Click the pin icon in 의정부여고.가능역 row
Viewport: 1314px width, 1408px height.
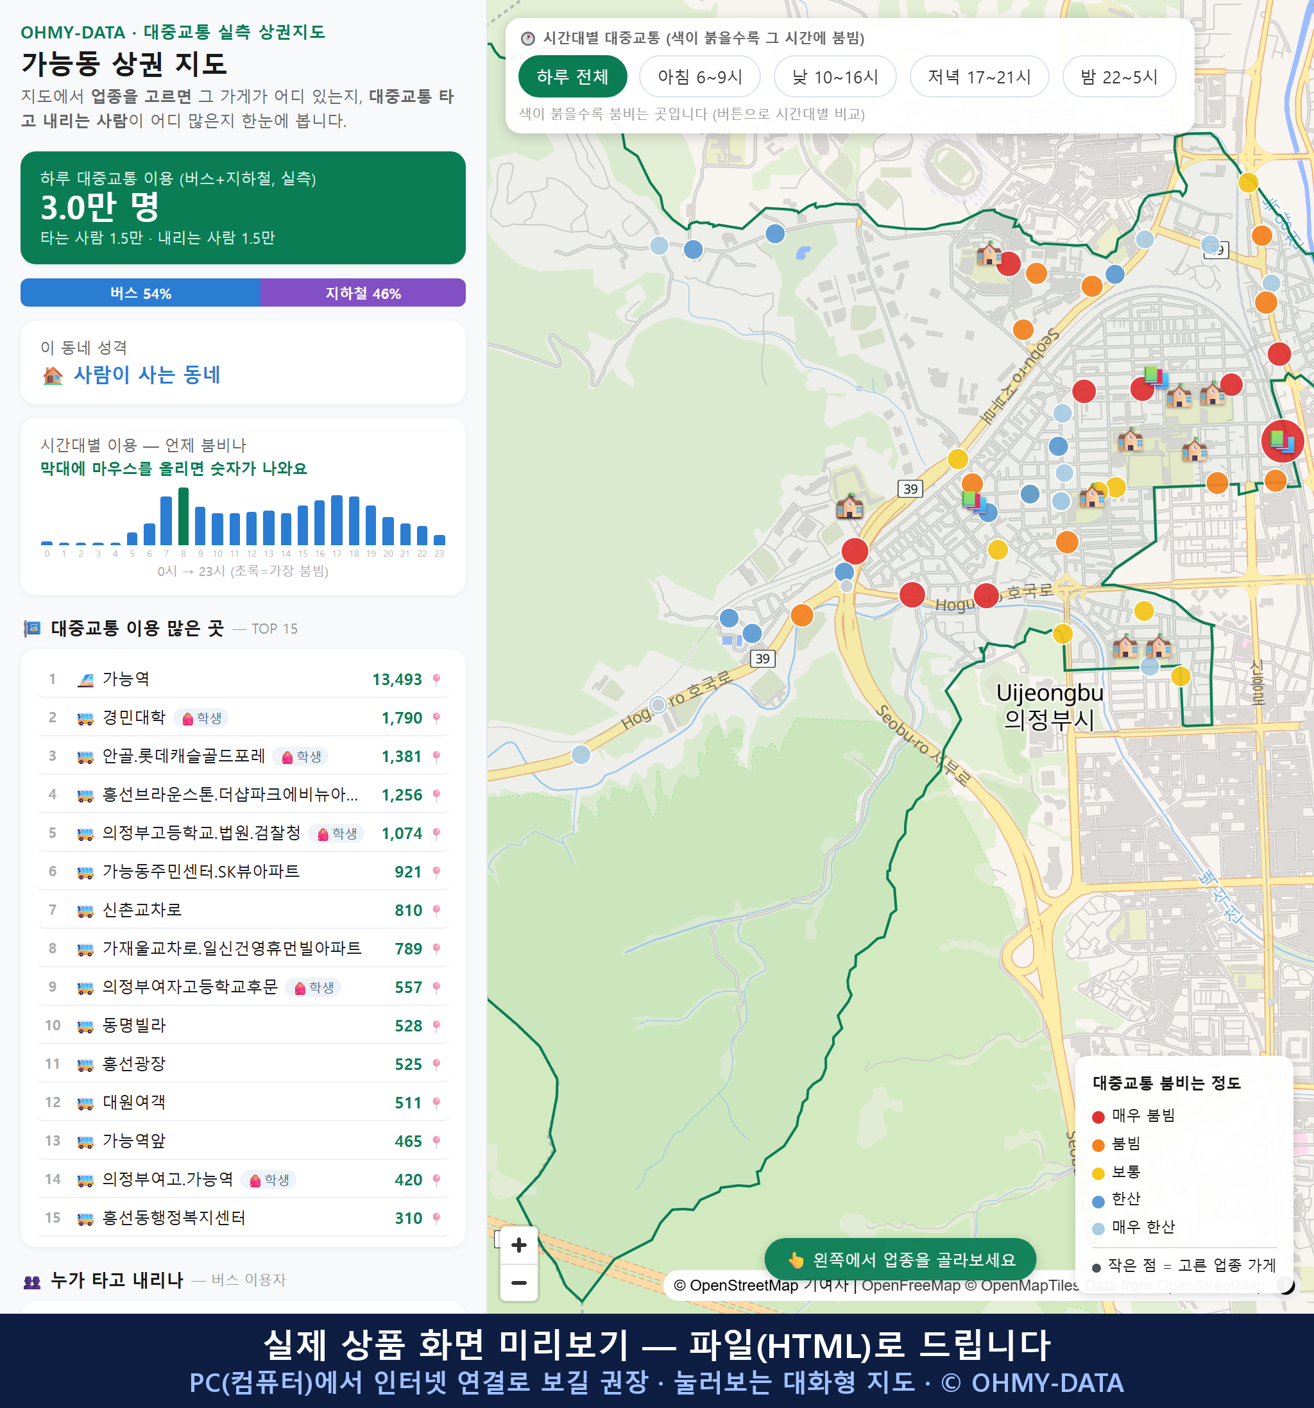click(x=436, y=1180)
